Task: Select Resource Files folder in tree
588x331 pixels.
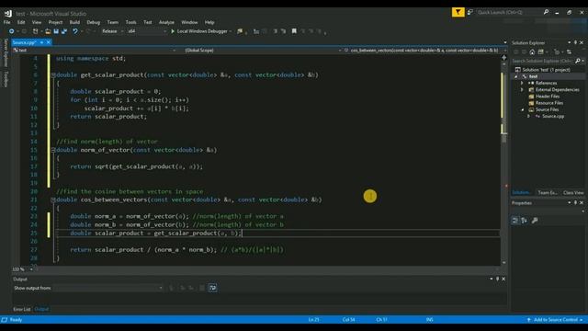Action: coord(549,103)
